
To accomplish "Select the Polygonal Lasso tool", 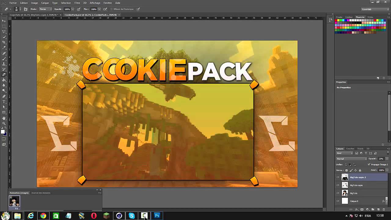I will click(4, 31).
